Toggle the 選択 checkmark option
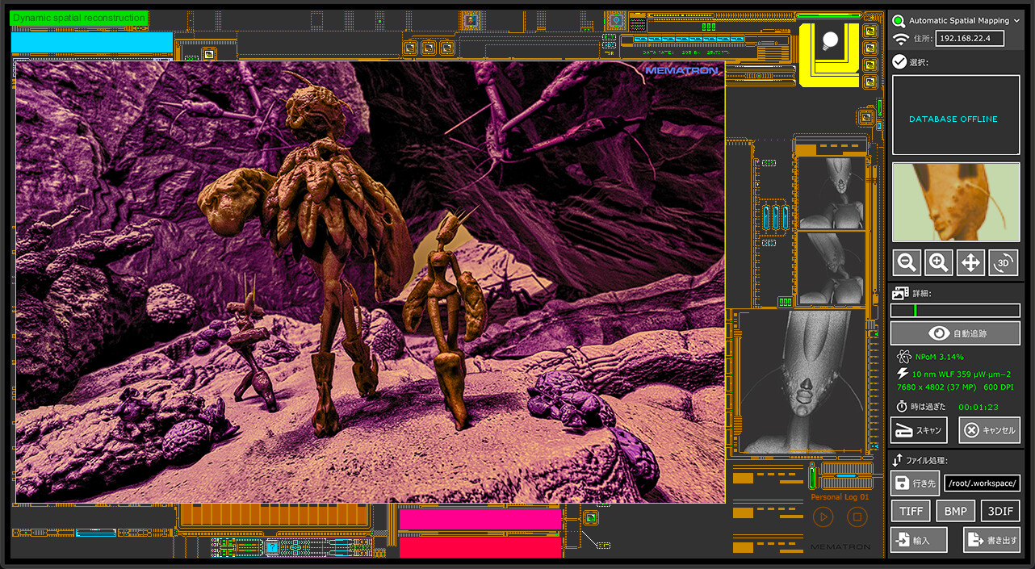The width and height of the screenshot is (1035, 569). pos(899,61)
